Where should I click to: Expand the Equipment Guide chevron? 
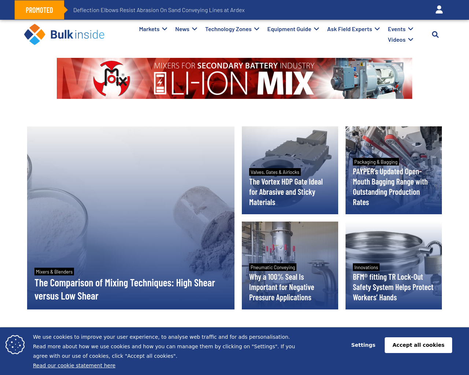pos(317,29)
